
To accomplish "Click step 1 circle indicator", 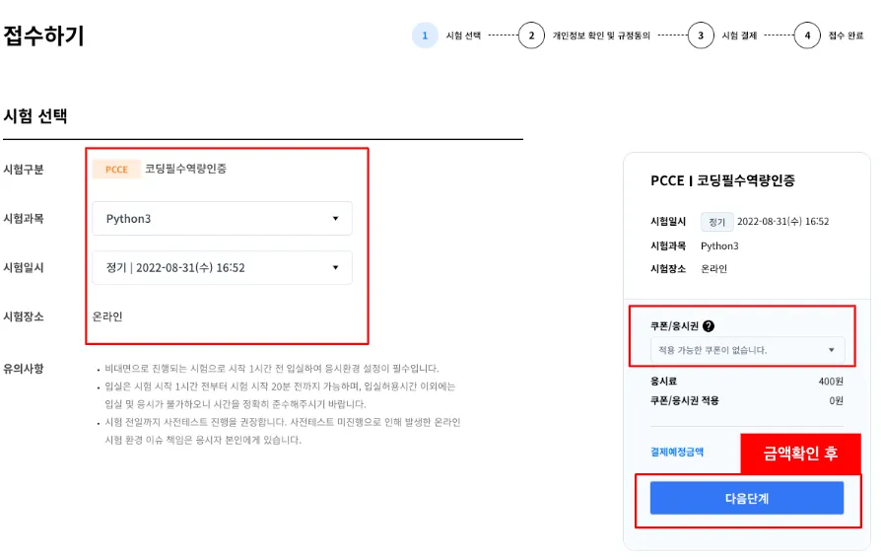I will (x=425, y=36).
